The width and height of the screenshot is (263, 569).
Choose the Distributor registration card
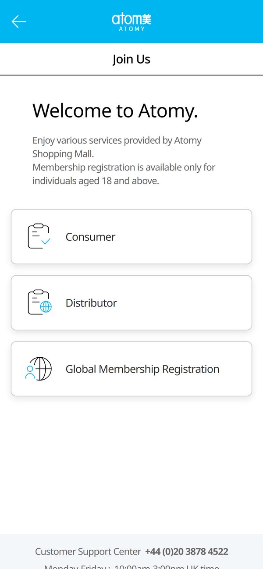(x=131, y=303)
